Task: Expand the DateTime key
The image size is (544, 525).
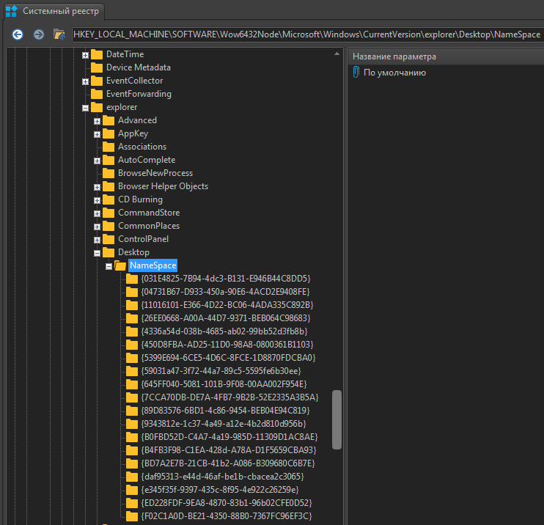Action: click(85, 55)
